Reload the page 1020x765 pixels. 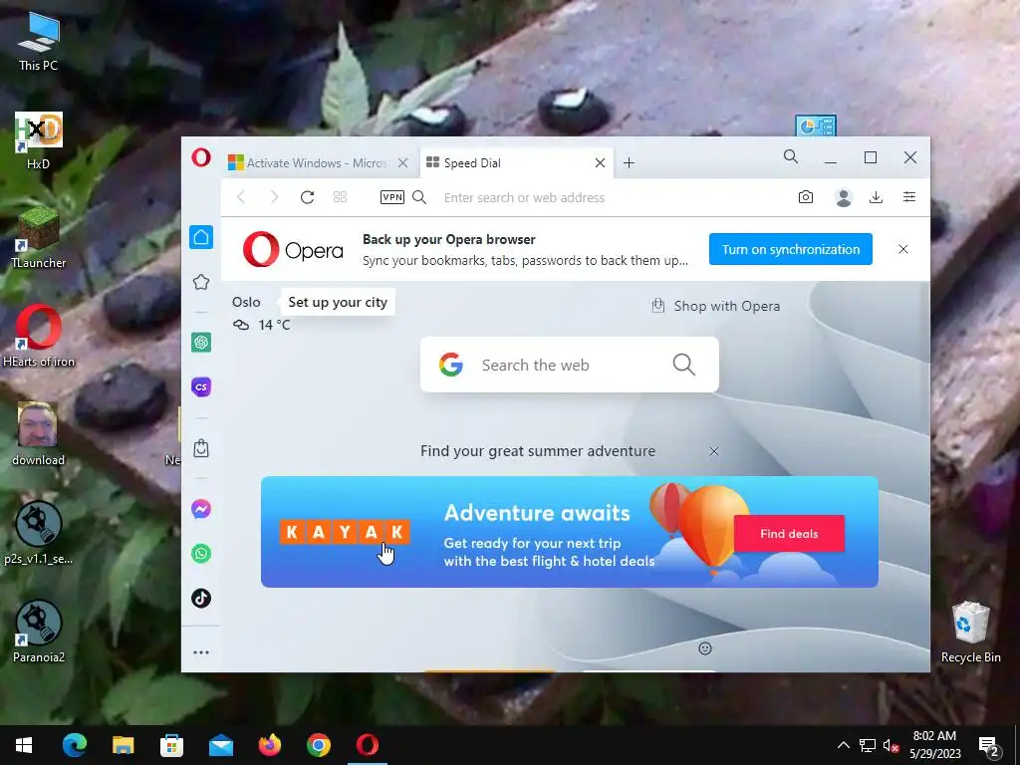click(x=308, y=197)
